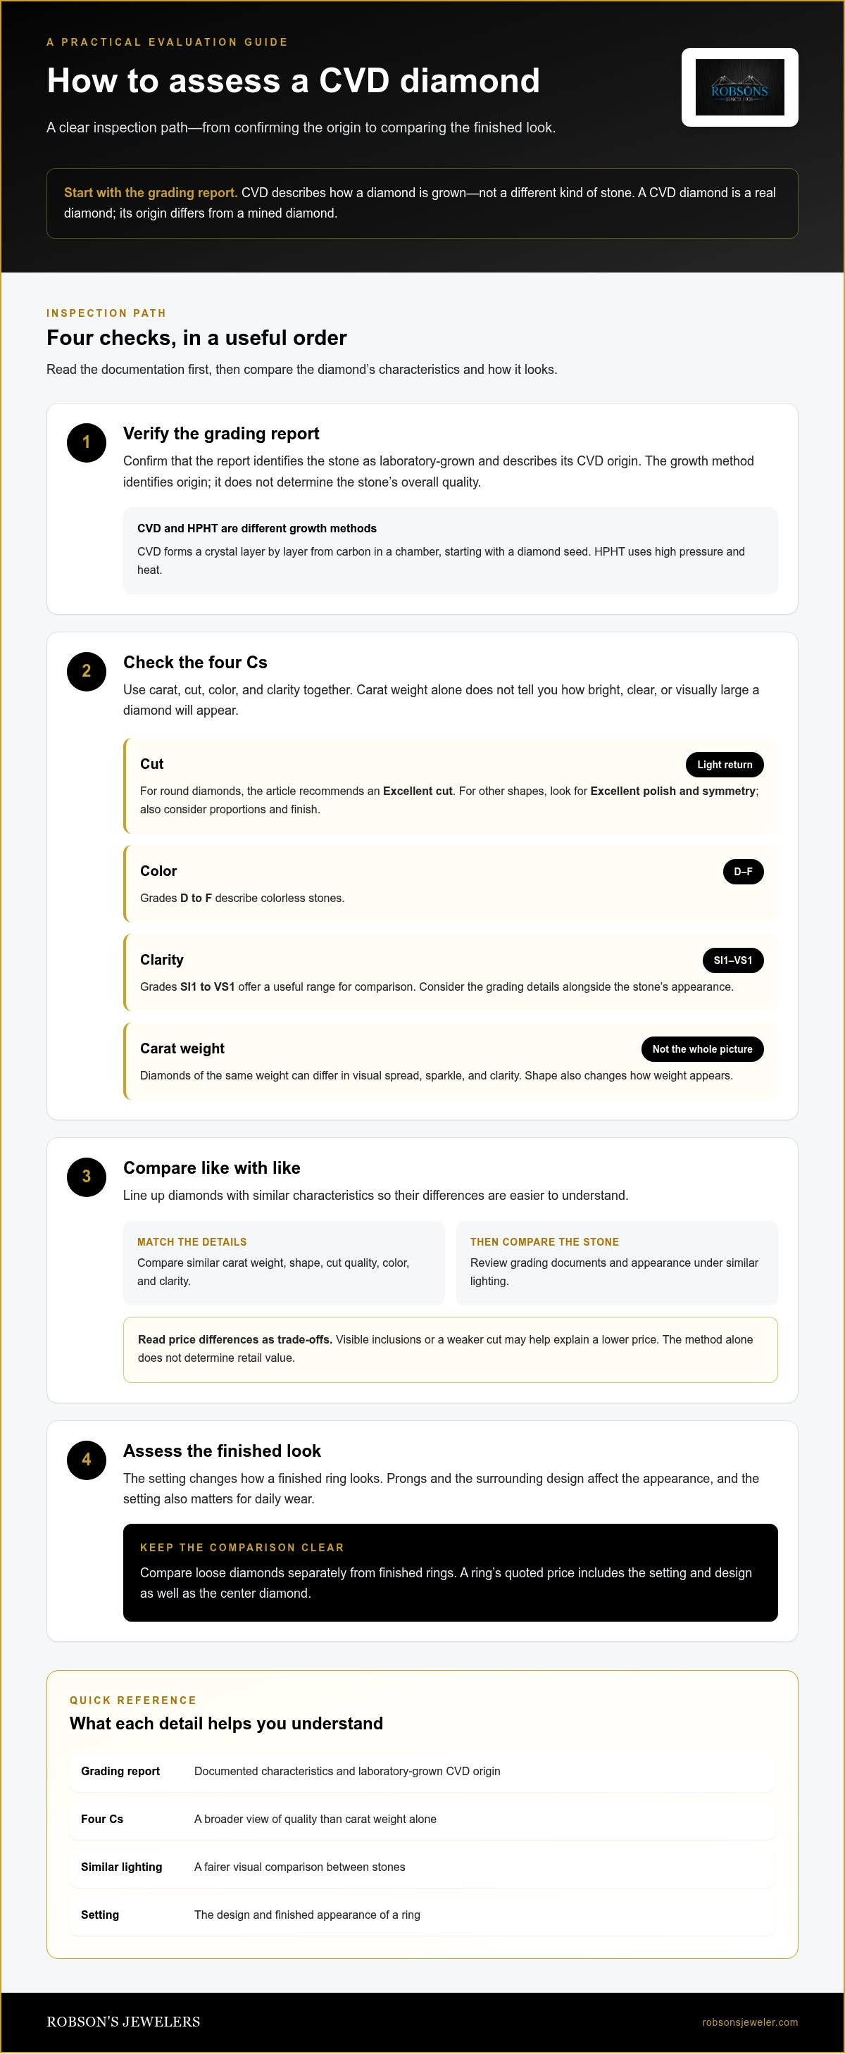Select the Then compare the stone card
Image resolution: width=845 pixels, height=2054 pixels.
click(617, 1263)
